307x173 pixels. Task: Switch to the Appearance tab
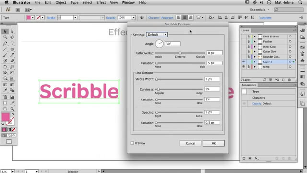click(x=248, y=85)
